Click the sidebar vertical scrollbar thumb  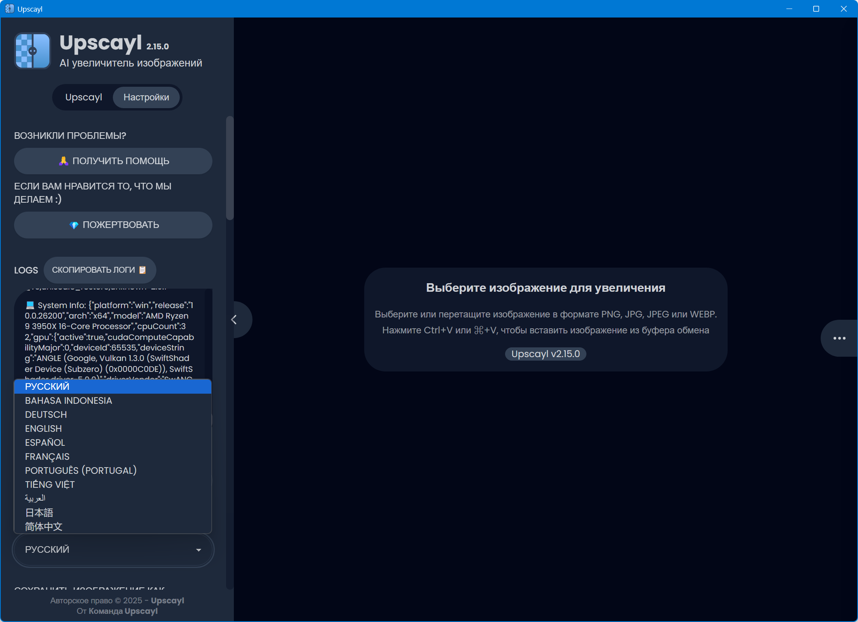pyautogui.click(x=230, y=167)
